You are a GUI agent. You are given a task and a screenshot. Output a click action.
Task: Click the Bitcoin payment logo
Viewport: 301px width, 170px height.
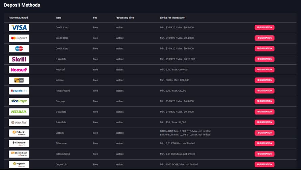point(19,133)
